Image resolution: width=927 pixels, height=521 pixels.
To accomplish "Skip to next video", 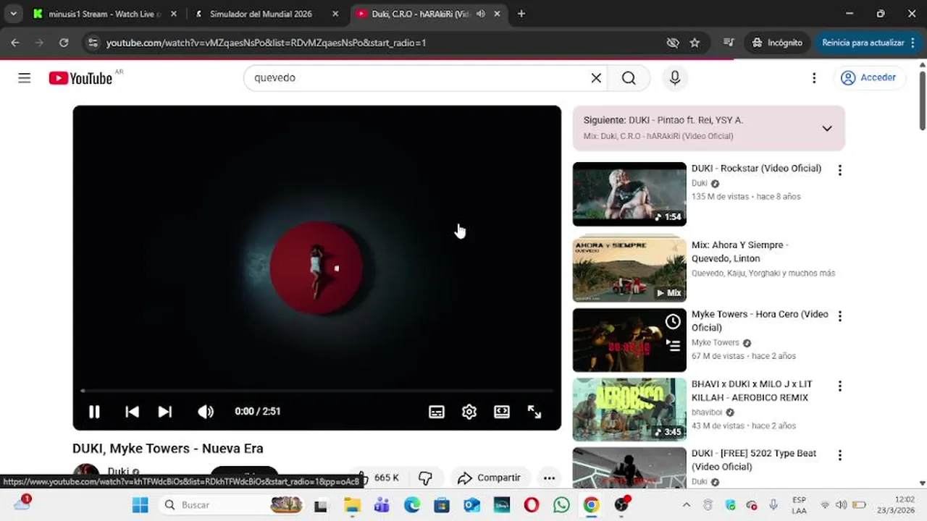I will click(165, 412).
